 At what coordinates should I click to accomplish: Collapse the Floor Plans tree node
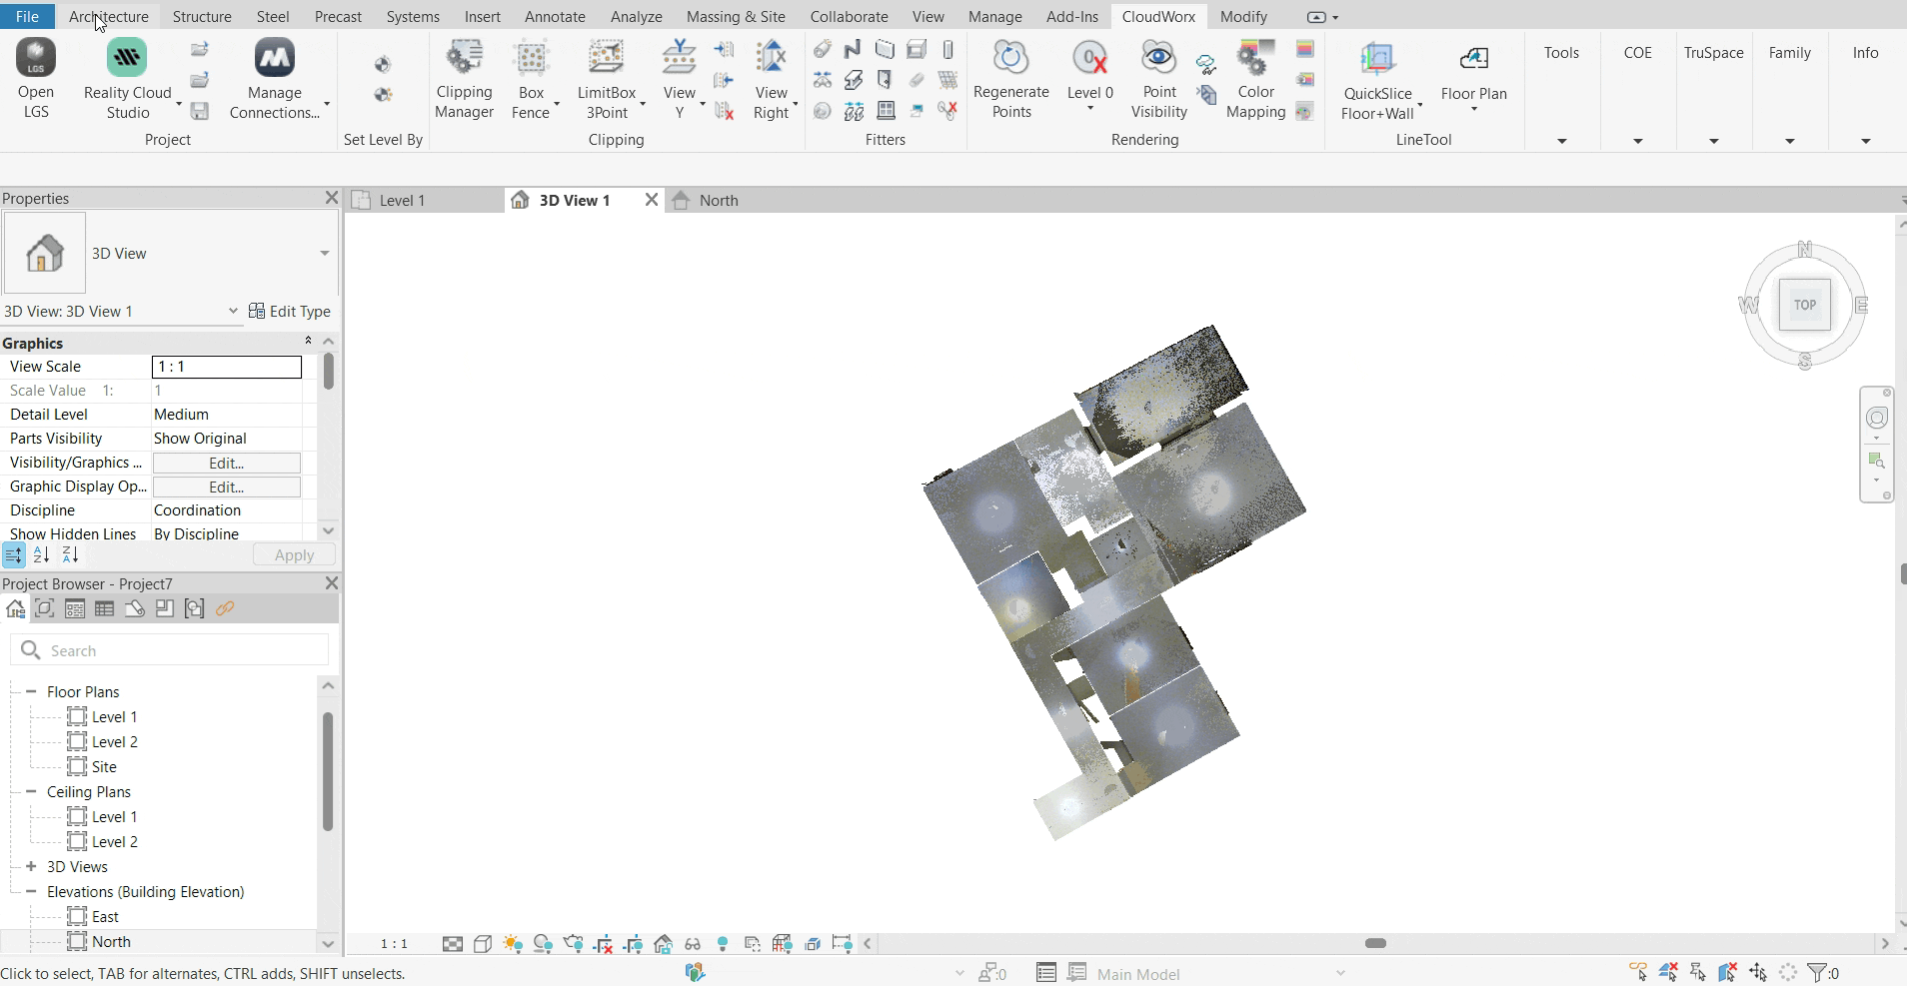pos(31,691)
